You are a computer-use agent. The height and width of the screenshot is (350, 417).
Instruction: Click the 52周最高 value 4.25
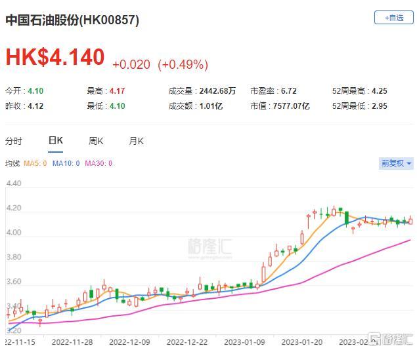[x=379, y=90]
